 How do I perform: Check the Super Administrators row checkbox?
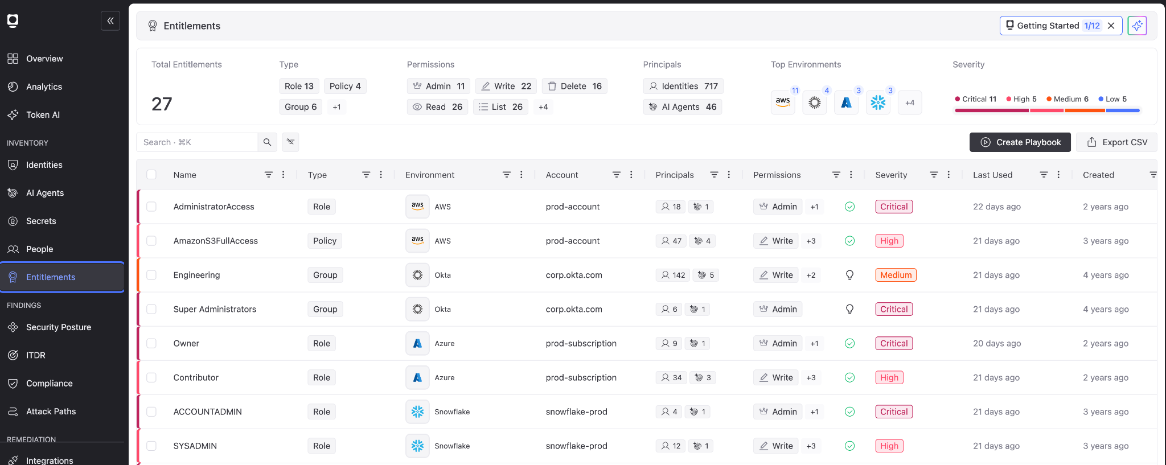[151, 309]
